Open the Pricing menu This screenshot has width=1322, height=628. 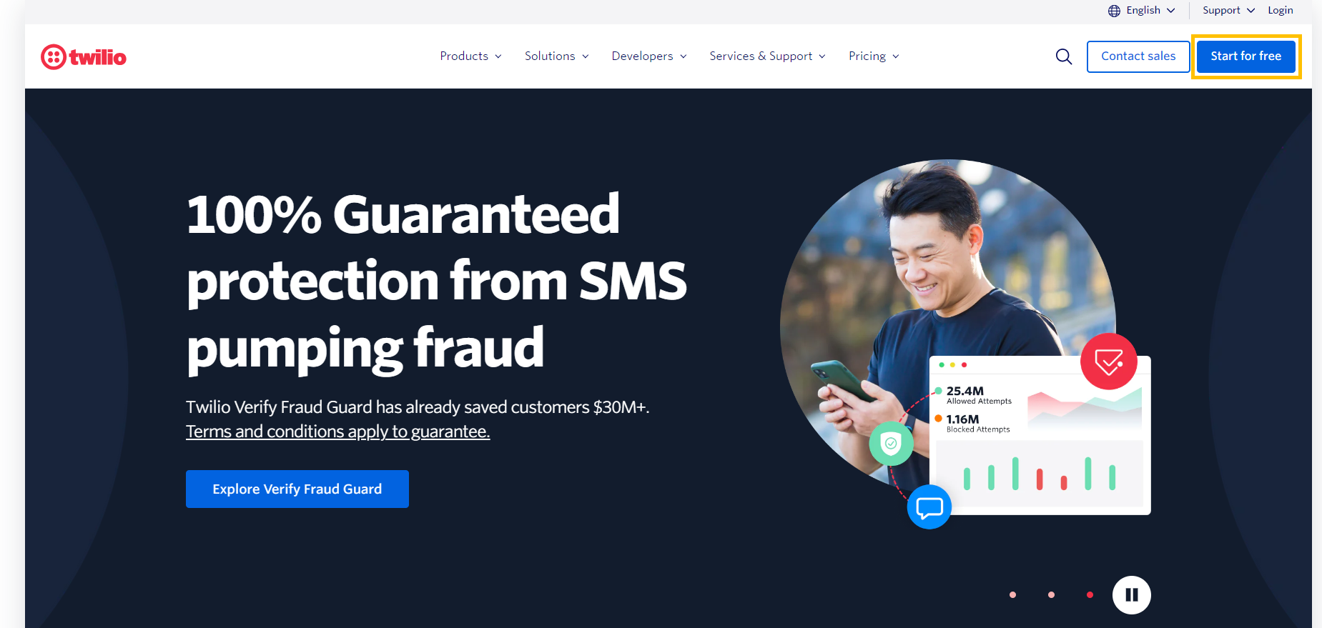(874, 56)
